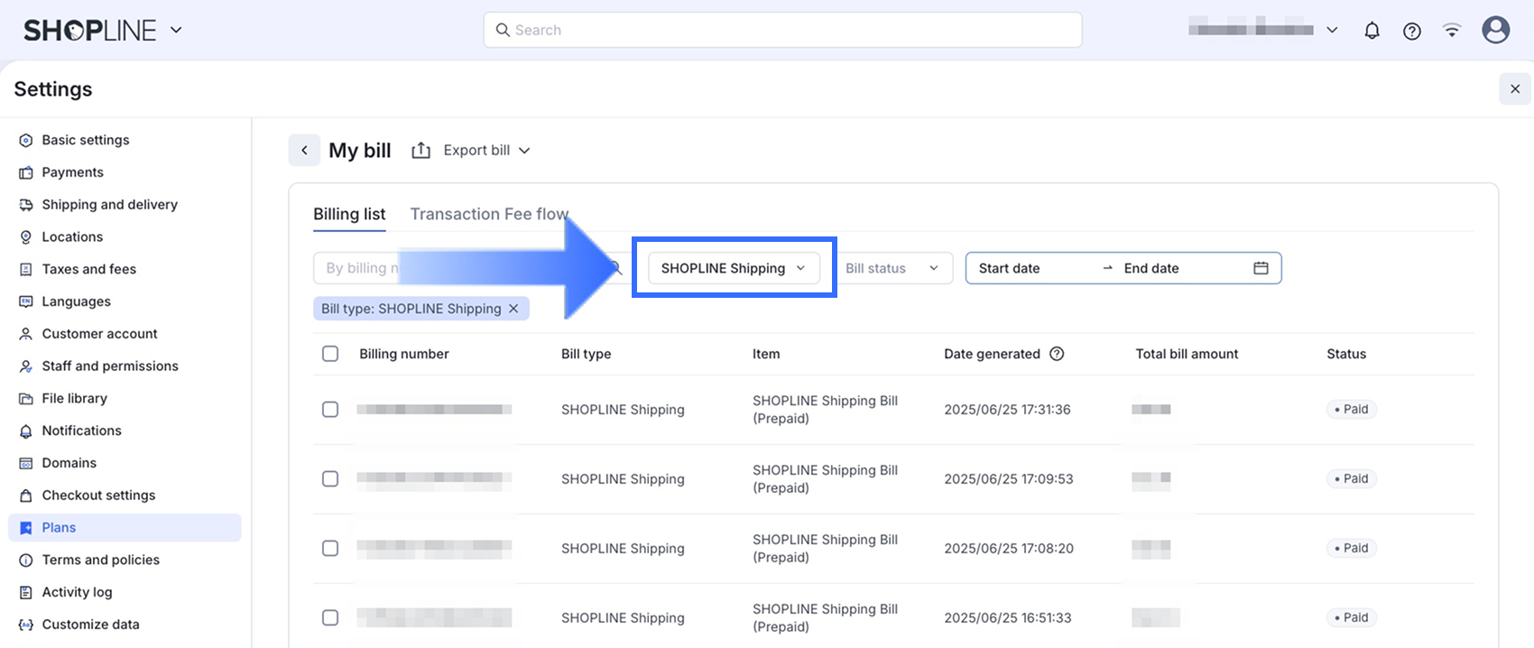Close the Settings panel with X button

pyautogui.click(x=1515, y=88)
